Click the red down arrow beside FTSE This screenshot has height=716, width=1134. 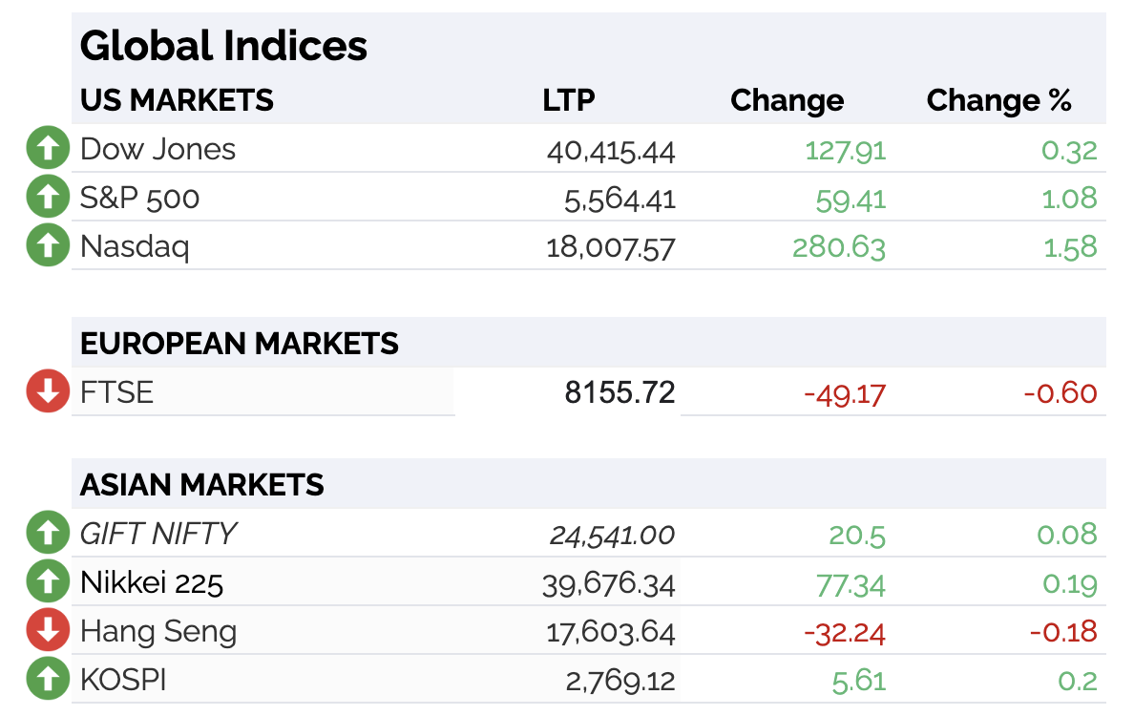pyautogui.click(x=48, y=391)
